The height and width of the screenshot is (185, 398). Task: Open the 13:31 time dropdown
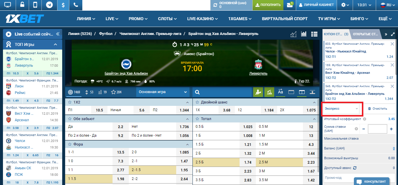364,5
